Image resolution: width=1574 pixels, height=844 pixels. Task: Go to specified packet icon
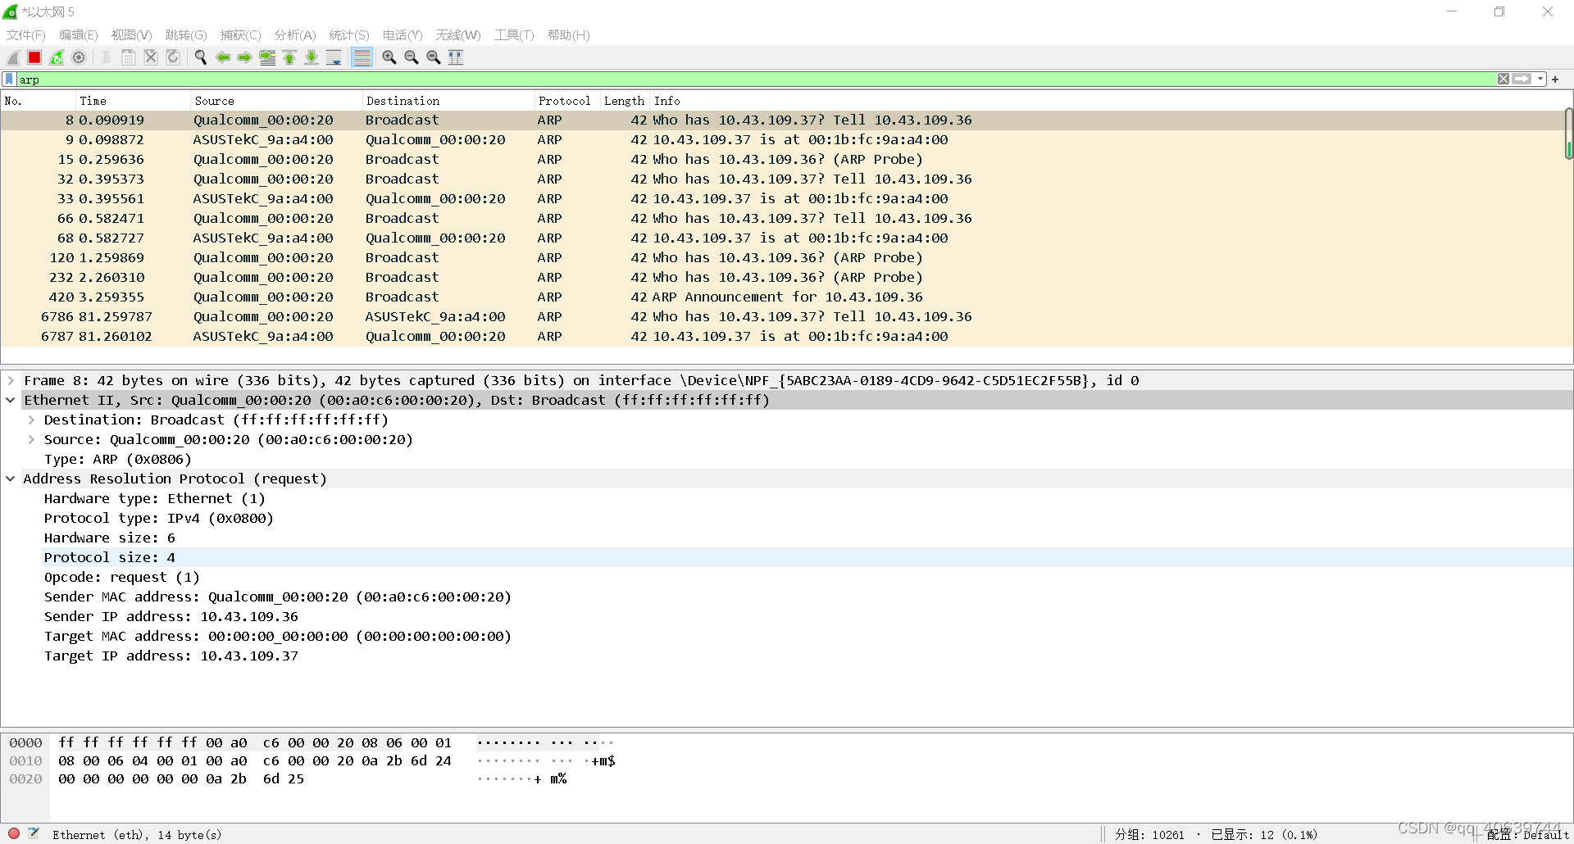(267, 57)
